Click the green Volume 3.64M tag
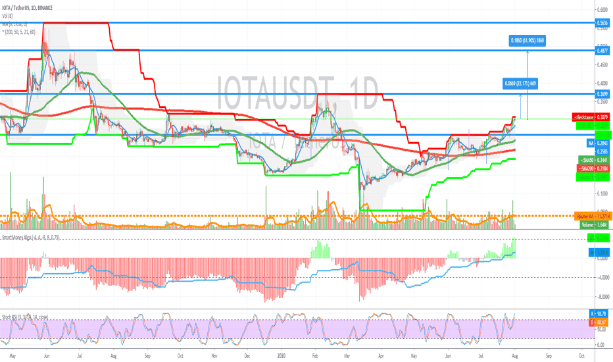Image resolution: width=613 pixels, height=362 pixels. coord(594,225)
